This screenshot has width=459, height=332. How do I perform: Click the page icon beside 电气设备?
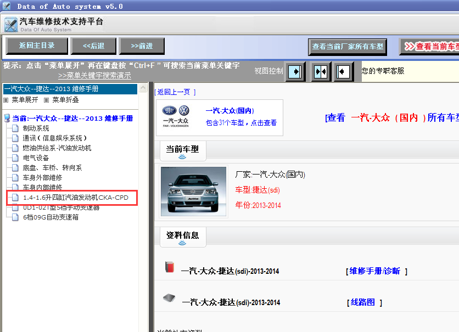15,158
